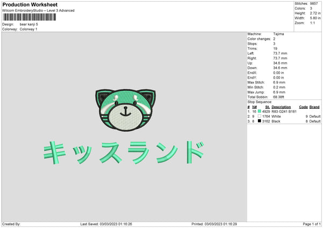Viewport: 323px width, 228px height.
Task: Click the barcode image in the header
Action: point(29,17)
